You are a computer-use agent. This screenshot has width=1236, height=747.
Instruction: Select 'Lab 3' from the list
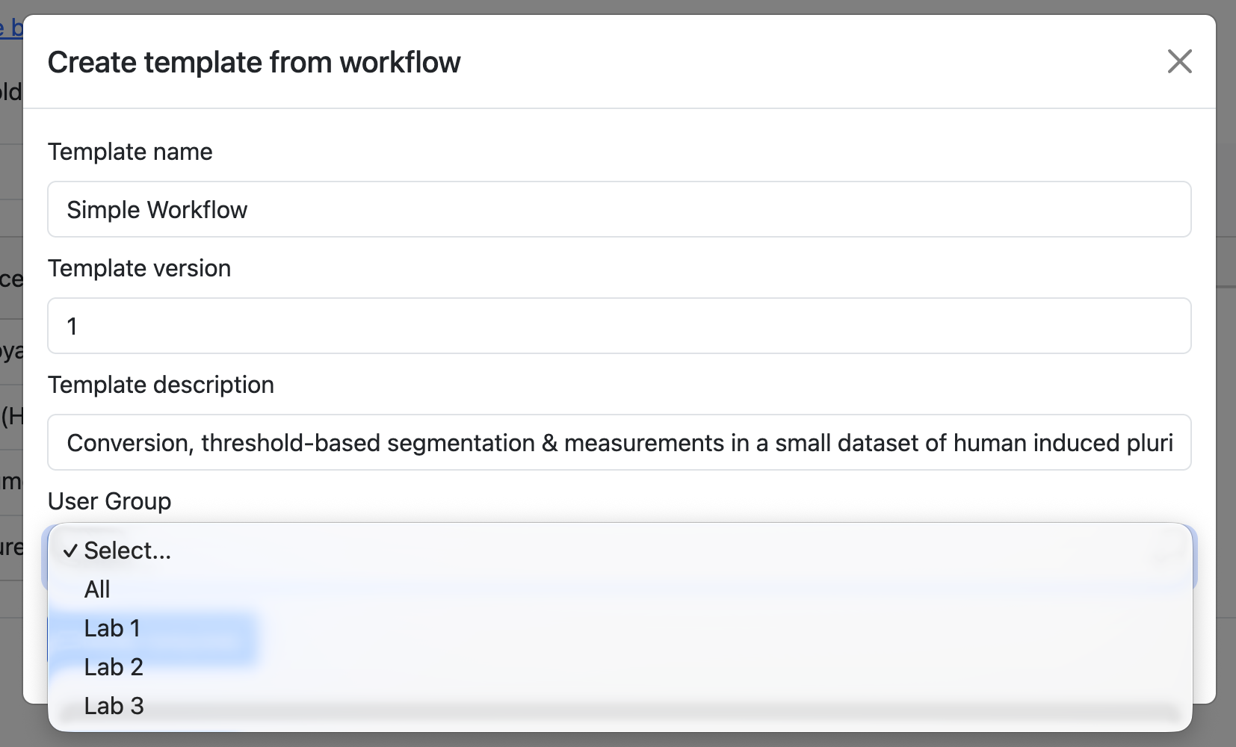[114, 706]
